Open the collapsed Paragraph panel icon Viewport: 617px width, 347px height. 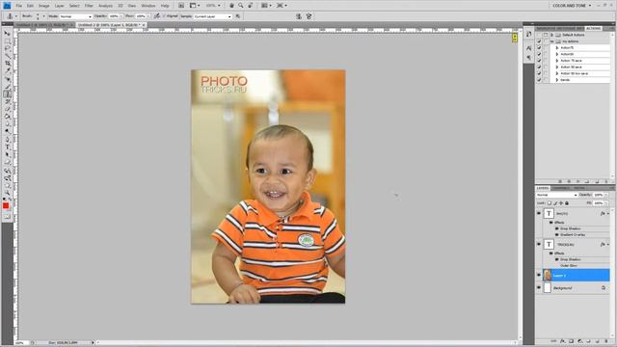click(528, 58)
